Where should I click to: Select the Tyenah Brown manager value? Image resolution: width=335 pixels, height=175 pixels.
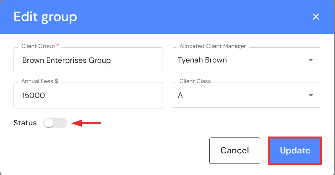click(202, 60)
